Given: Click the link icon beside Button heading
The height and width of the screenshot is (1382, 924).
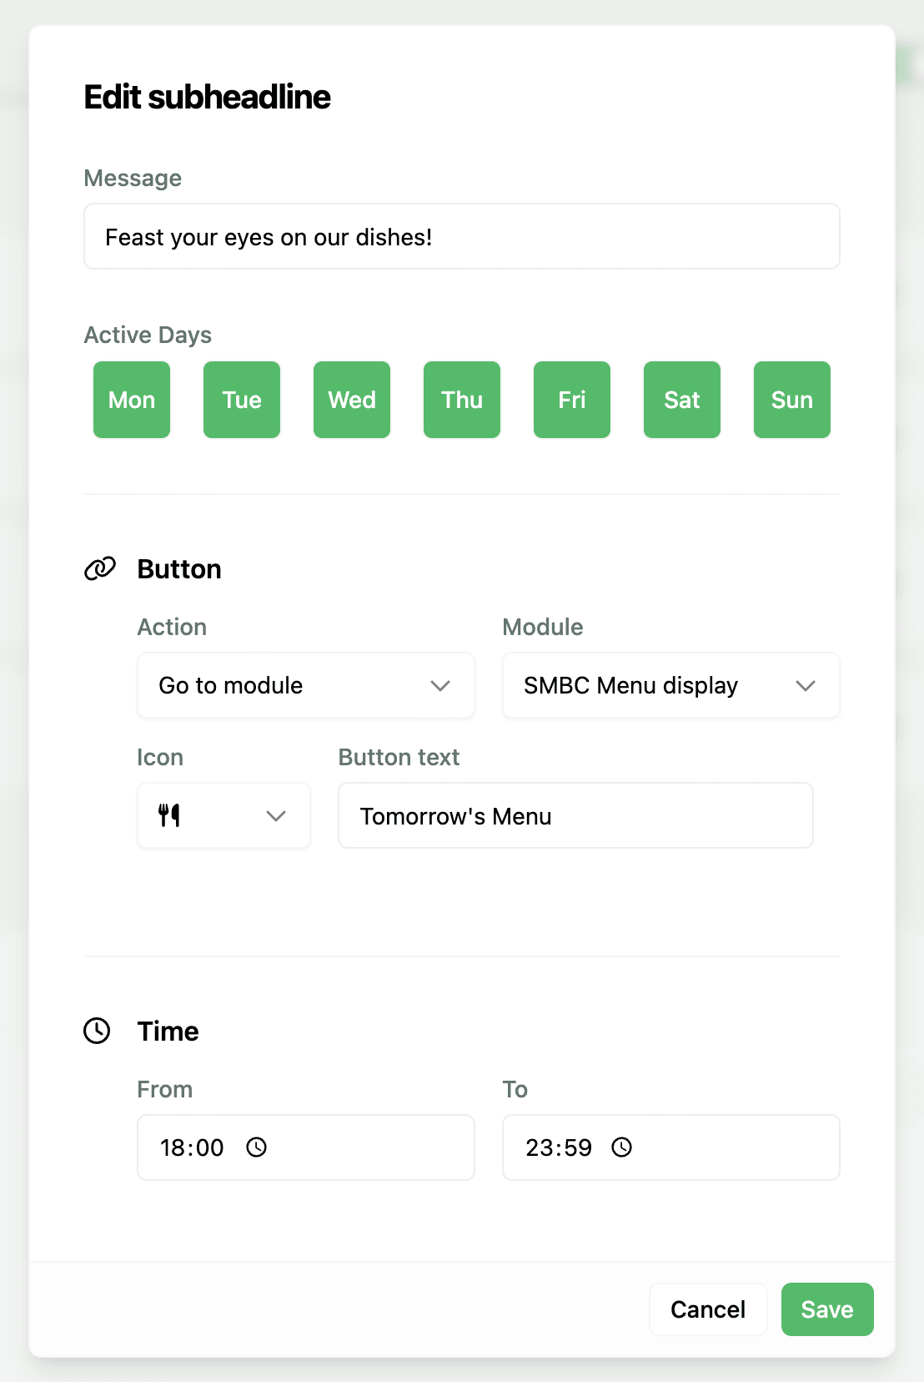Looking at the screenshot, I should click(100, 569).
